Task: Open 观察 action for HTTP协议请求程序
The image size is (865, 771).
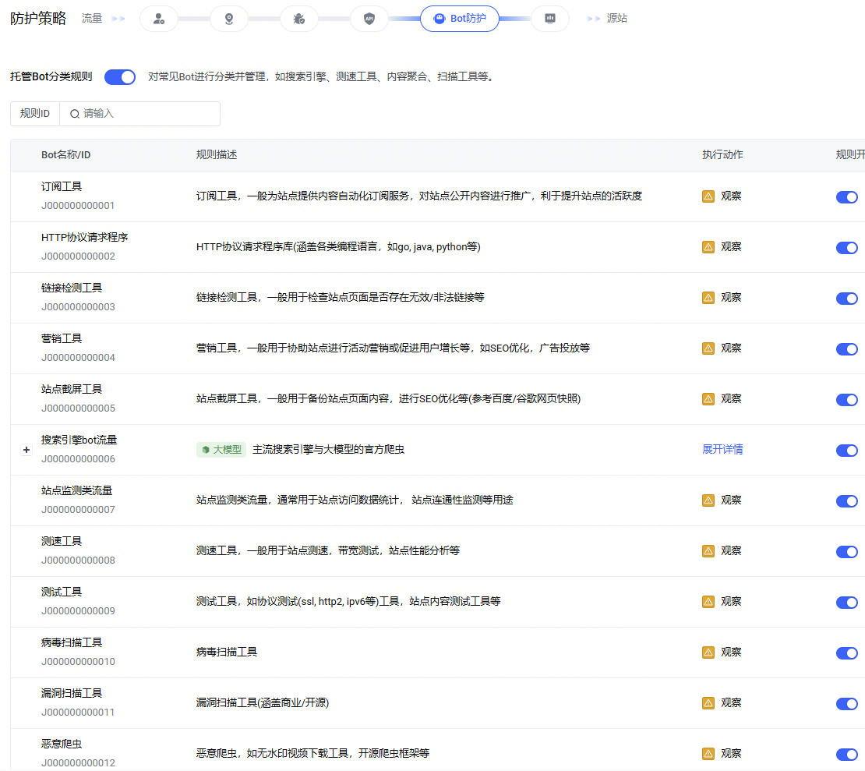Action: tap(730, 247)
